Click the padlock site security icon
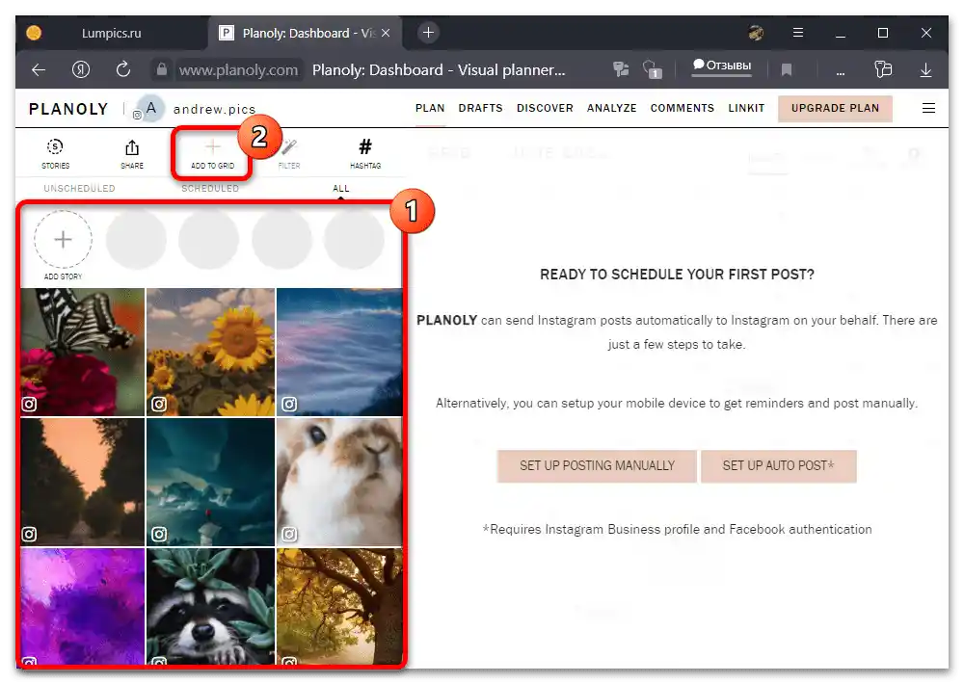 tap(161, 69)
